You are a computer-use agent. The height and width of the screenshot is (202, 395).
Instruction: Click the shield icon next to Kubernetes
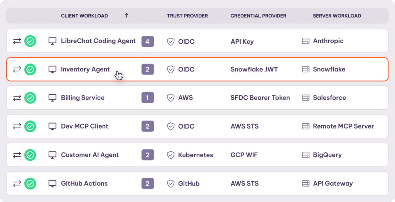point(170,155)
